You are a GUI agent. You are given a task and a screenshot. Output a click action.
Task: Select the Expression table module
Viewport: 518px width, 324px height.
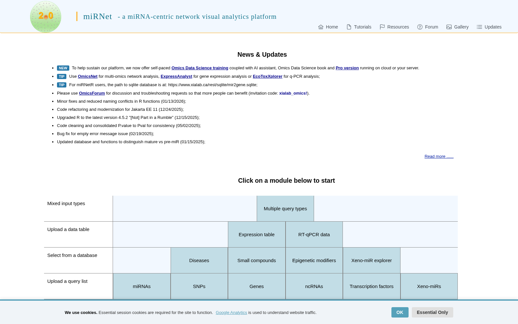tap(257, 235)
